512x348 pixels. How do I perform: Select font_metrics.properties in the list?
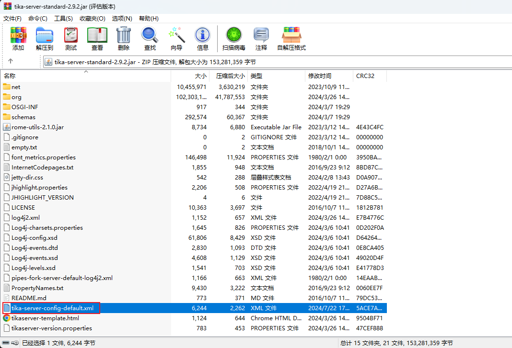point(44,157)
